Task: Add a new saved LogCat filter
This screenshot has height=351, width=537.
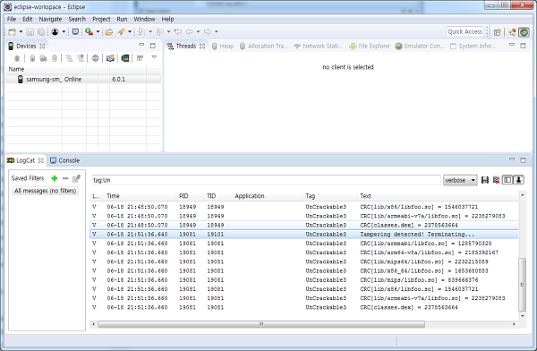Action: tap(54, 178)
